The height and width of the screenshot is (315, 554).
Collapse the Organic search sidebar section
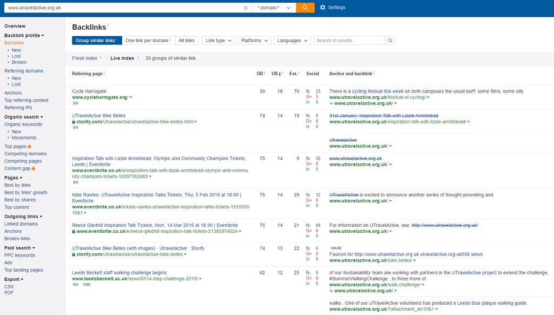tap(24, 117)
